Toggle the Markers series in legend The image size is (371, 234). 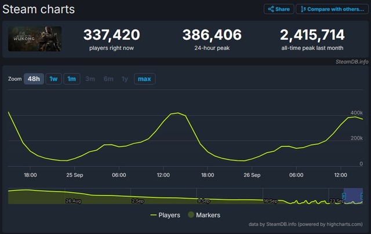[204, 215]
